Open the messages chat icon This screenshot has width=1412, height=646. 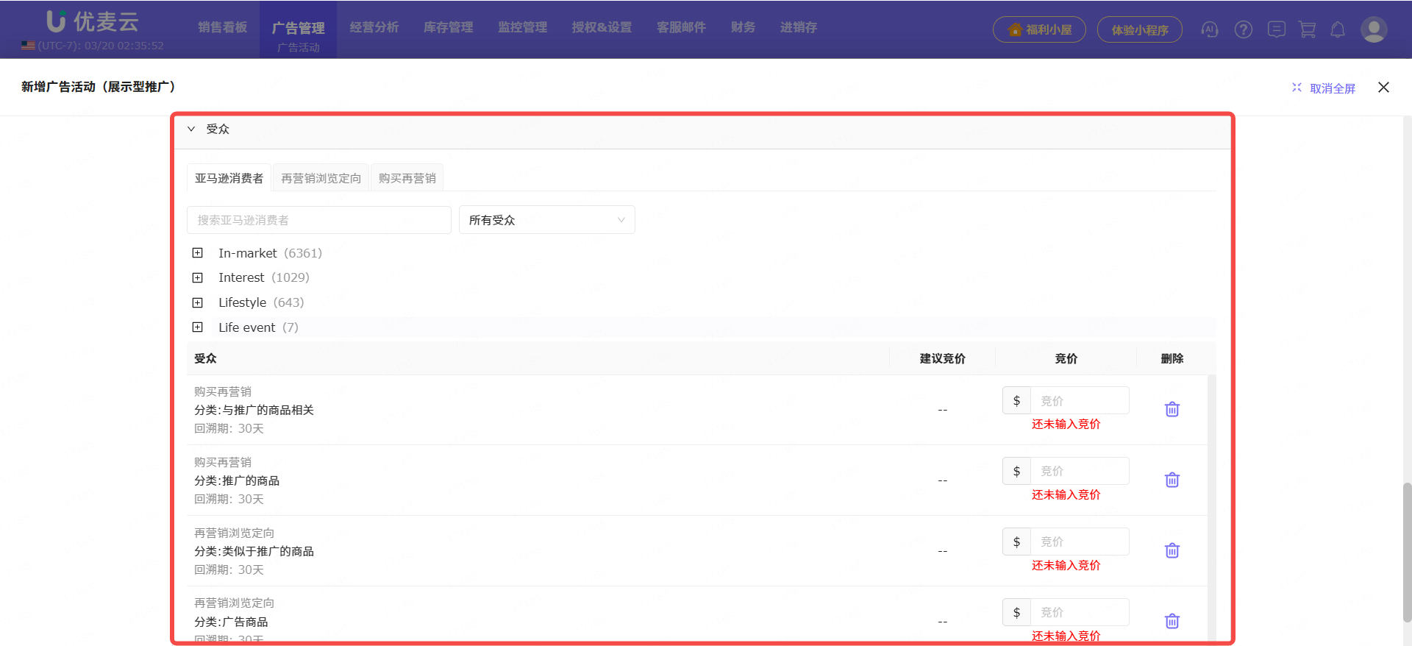[1276, 29]
